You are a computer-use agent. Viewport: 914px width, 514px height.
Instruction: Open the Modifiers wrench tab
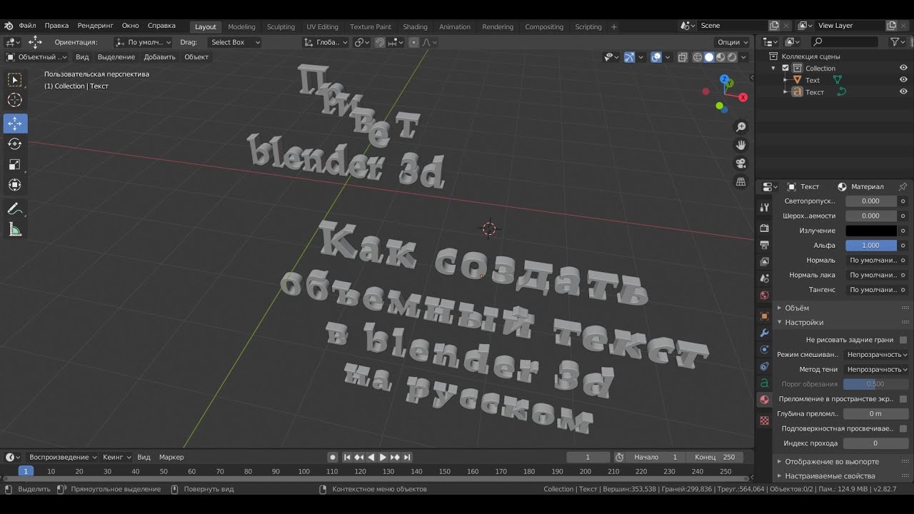pyautogui.click(x=764, y=333)
